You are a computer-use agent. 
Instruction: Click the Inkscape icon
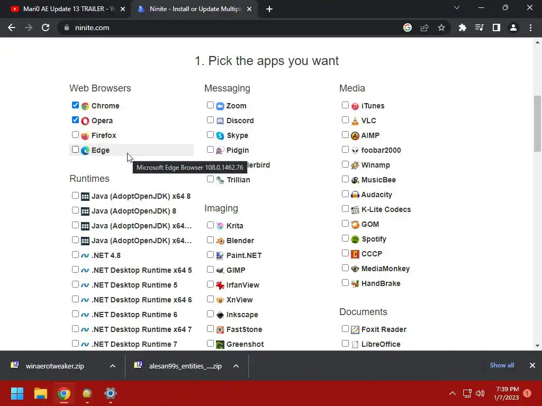coord(220,315)
